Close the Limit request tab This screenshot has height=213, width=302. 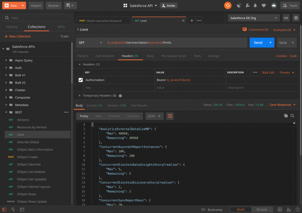point(183,21)
